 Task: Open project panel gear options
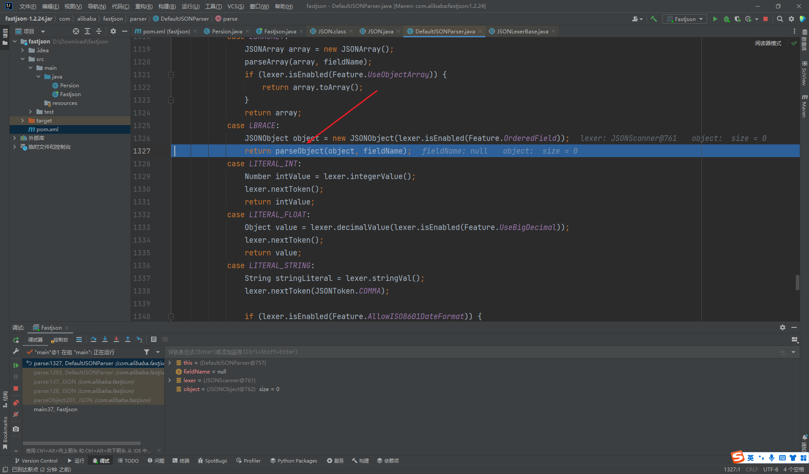pyautogui.click(x=113, y=31)
